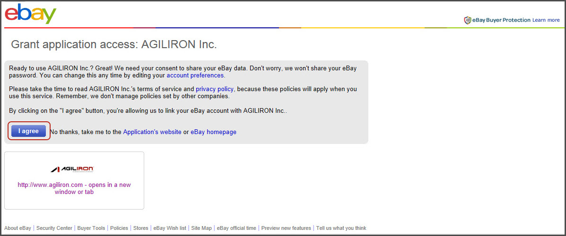This screenshot has height=236, width=566.
Task: Go to the eBay homepage link
Action: [x=213, y=132]
